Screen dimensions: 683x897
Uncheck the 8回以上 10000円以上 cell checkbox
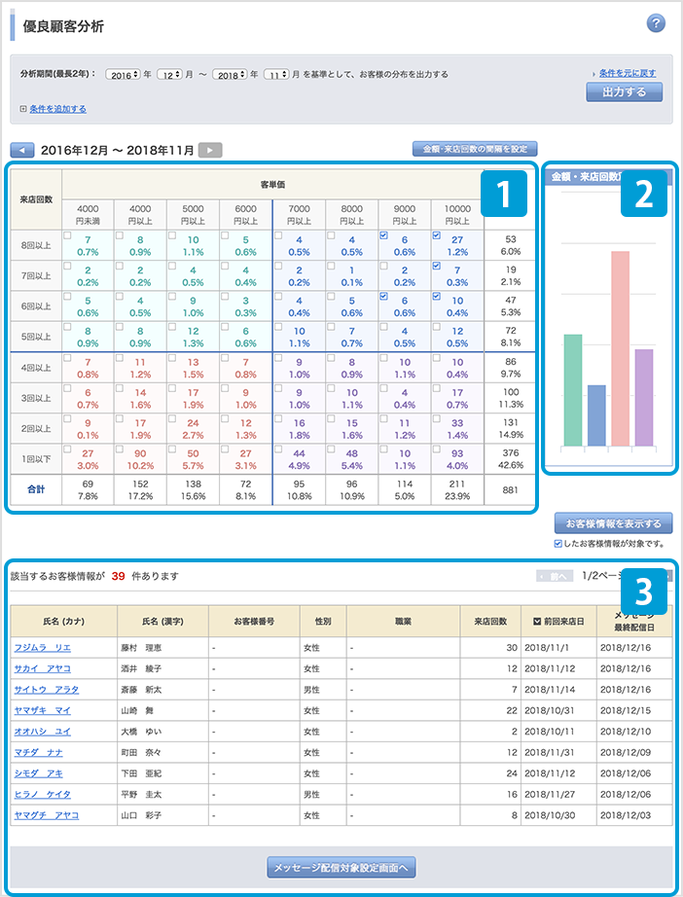pos(436,236)
